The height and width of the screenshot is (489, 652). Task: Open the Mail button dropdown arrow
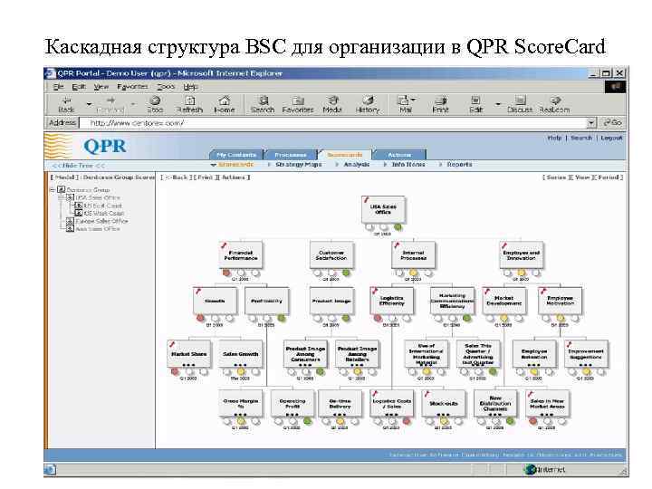pos(413,100)
